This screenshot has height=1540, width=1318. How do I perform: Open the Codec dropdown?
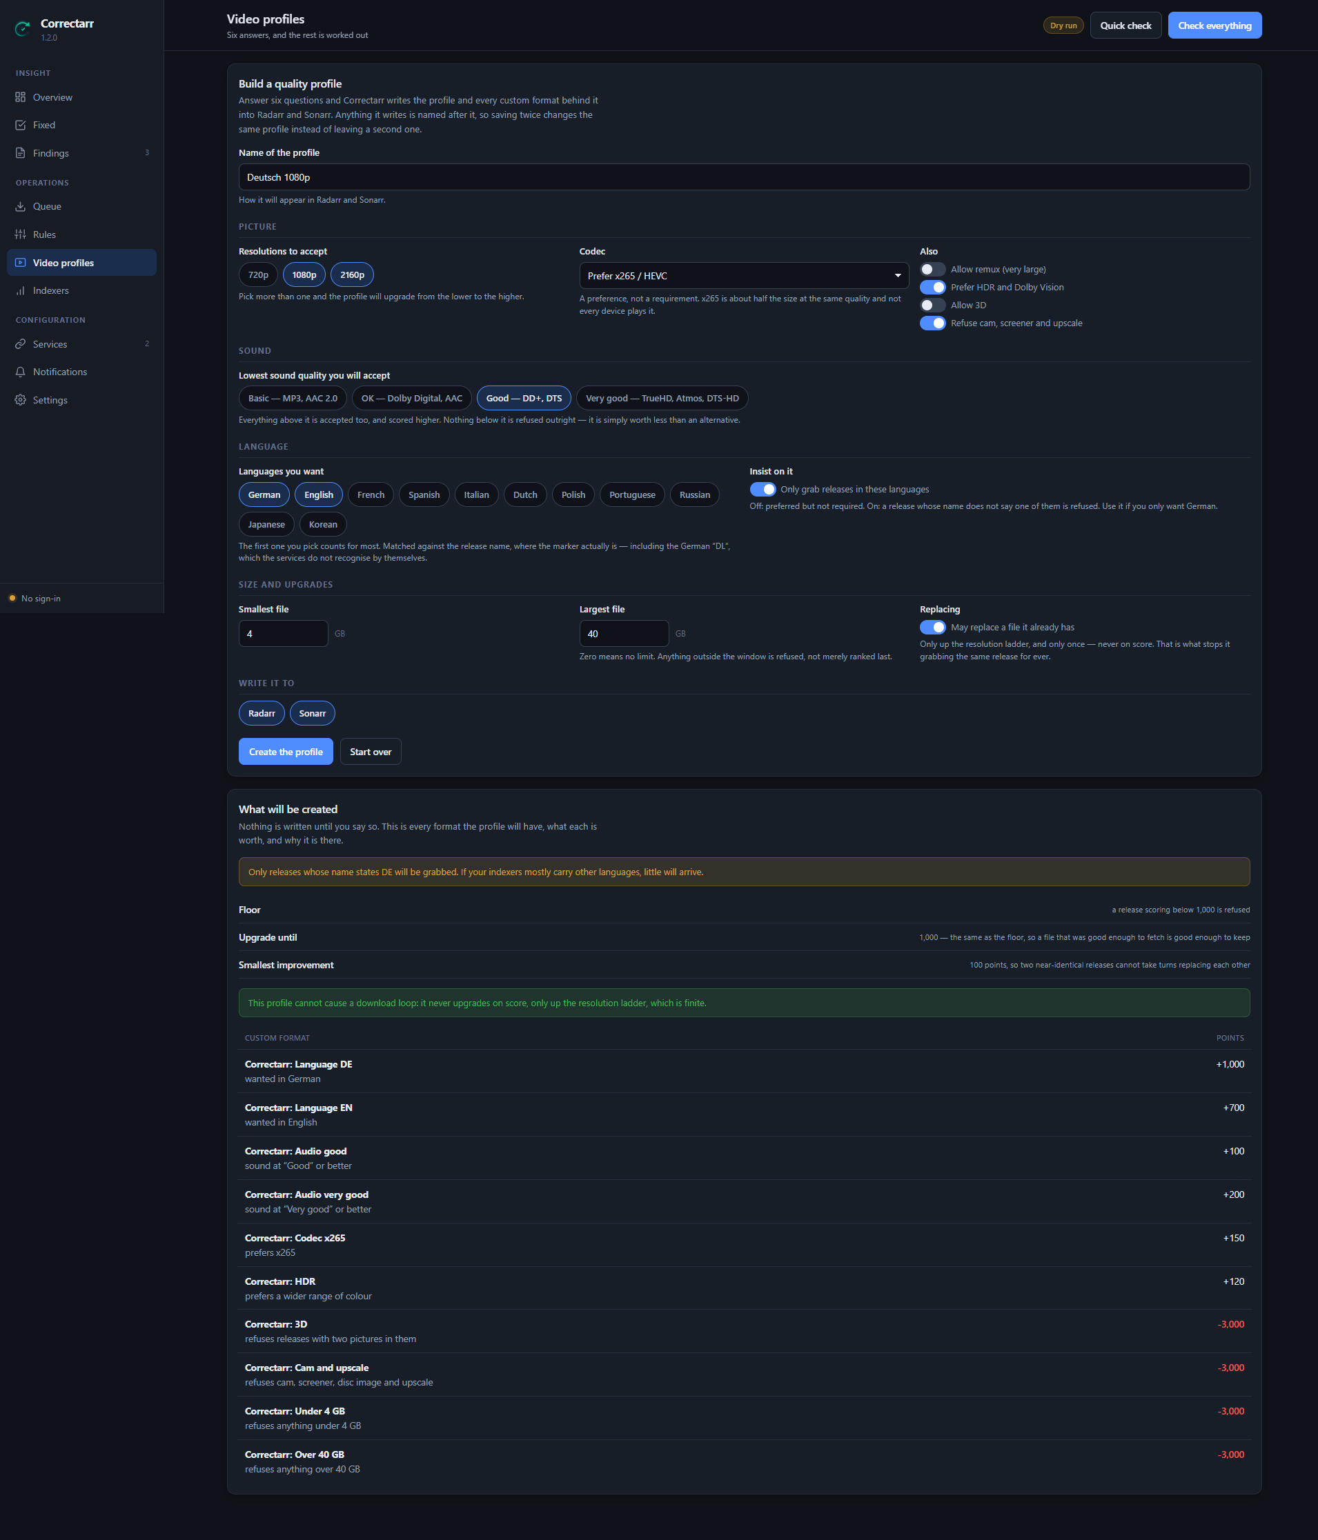tap(743, 276)
